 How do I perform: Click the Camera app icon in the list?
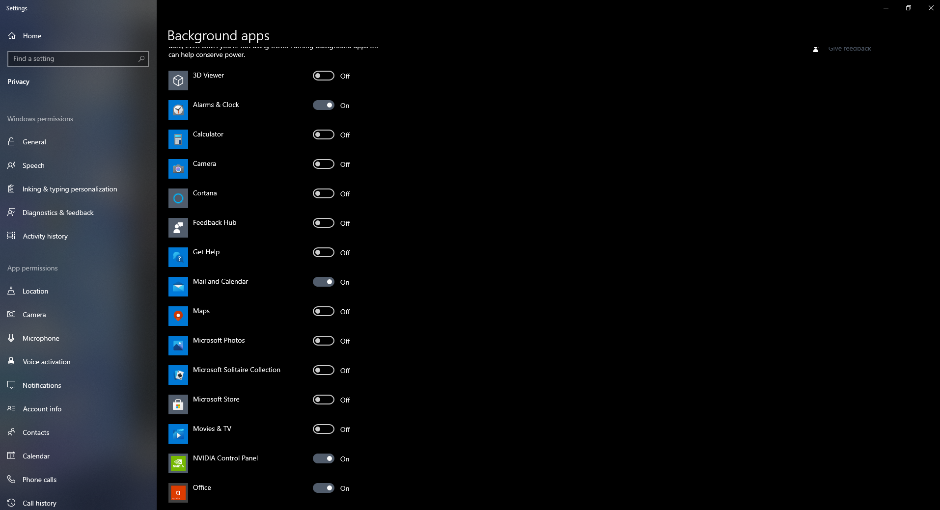pos(178,169)
